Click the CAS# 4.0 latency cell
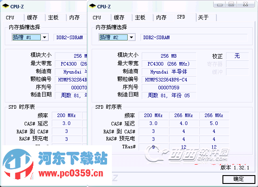Viewport: 258px width, 187px height. tap(184, 123)
